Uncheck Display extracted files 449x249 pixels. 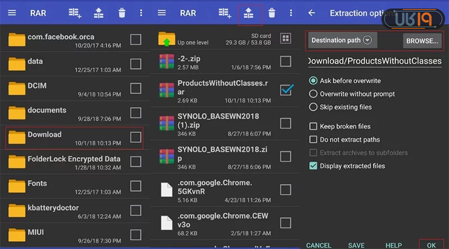[x=313, y=166]
